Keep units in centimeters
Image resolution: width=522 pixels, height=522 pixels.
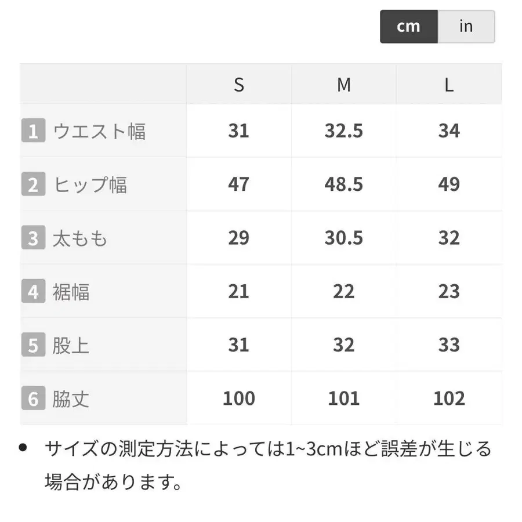[x=408, y=26]
